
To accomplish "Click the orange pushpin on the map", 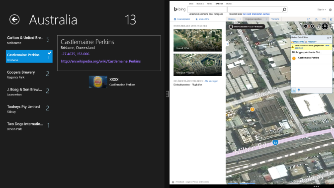I will click(252, 109).
